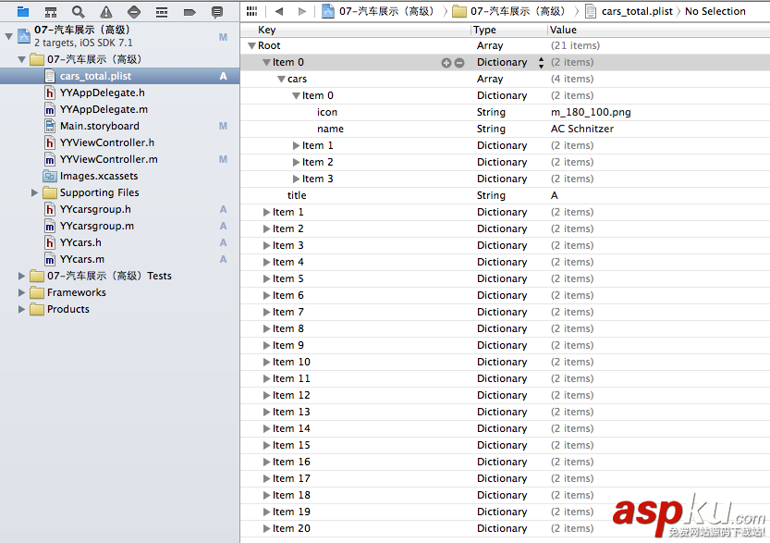Expand Item 1 inside the cars array
The height and width of the screenshot is (543, 770).
pyautogui.click(x=296, y=146)
